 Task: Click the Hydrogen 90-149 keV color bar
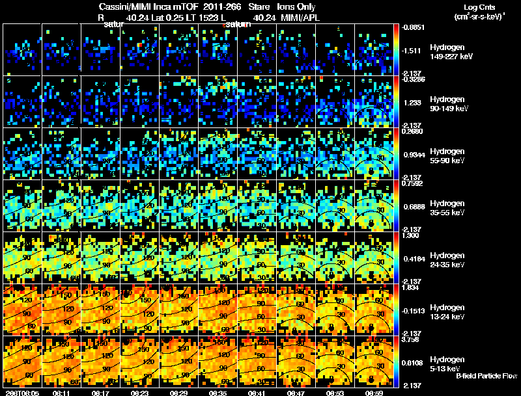point(396,102)
